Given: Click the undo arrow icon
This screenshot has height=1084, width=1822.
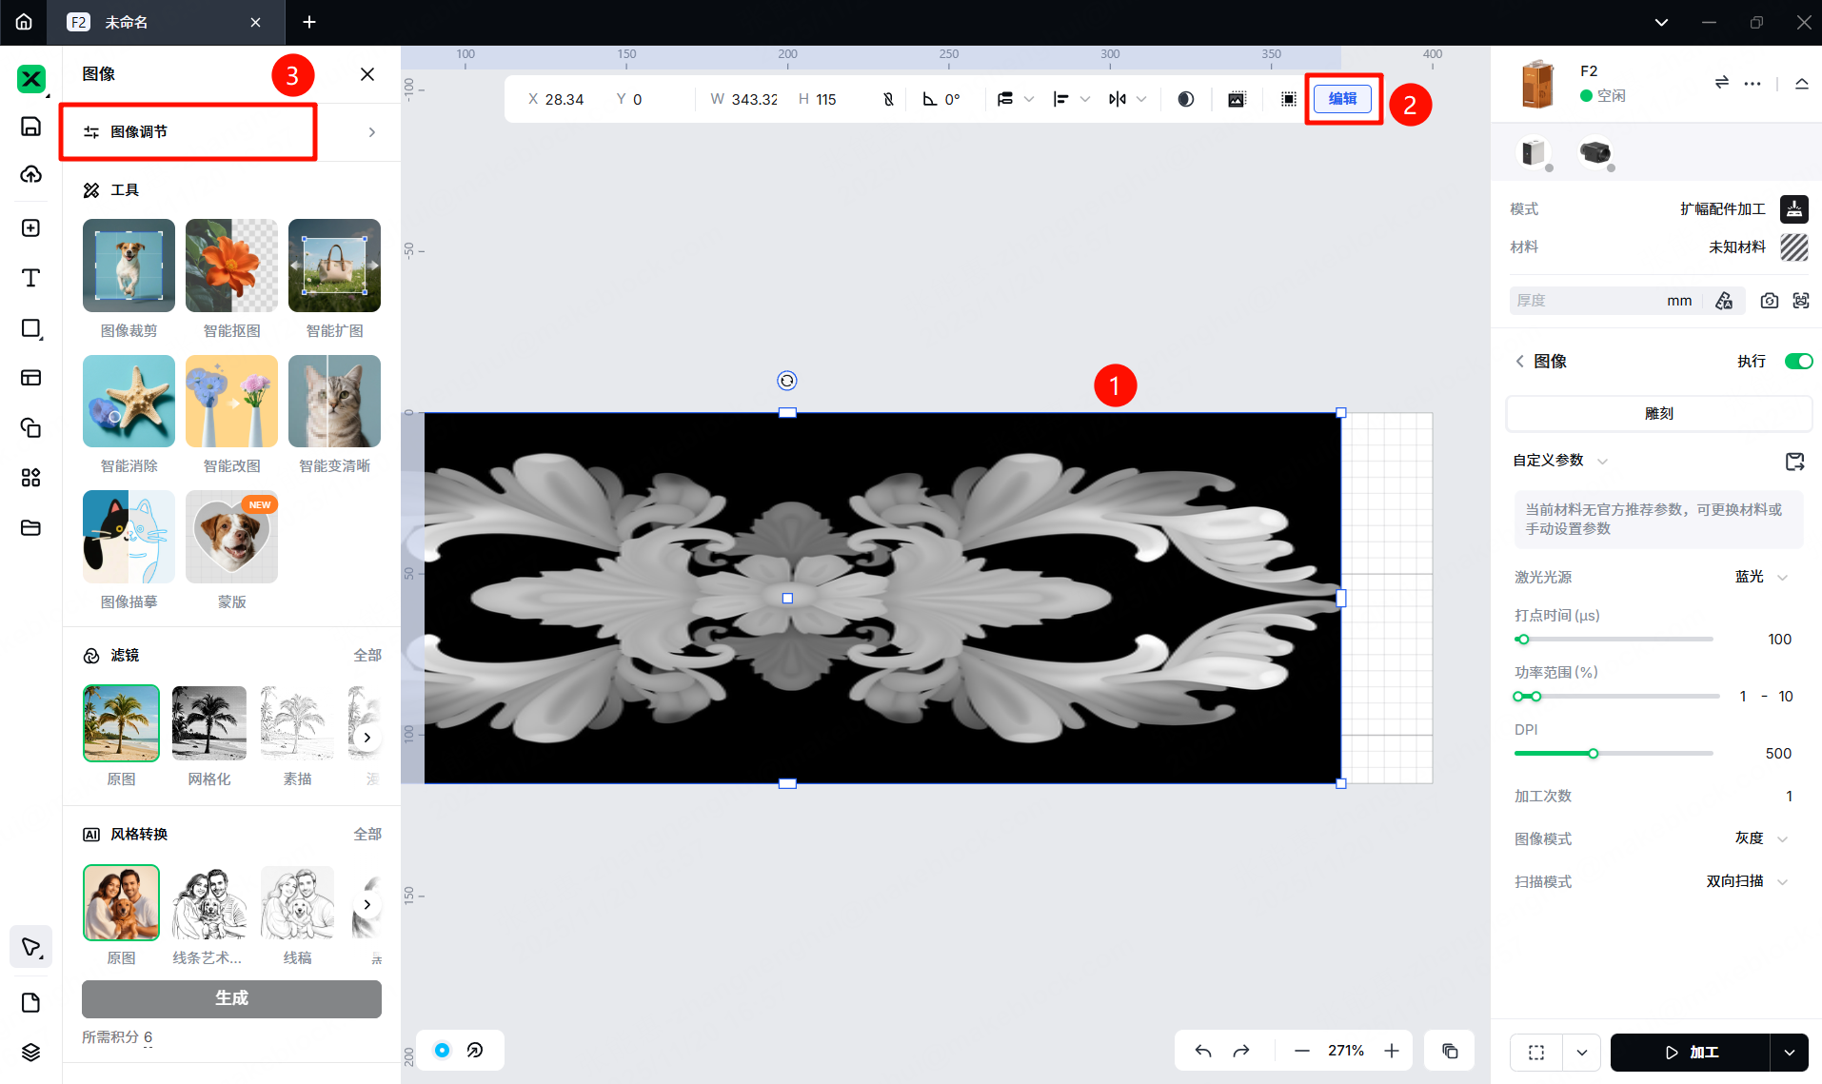Looking at the screenshot, I should click(1203, 1051).
